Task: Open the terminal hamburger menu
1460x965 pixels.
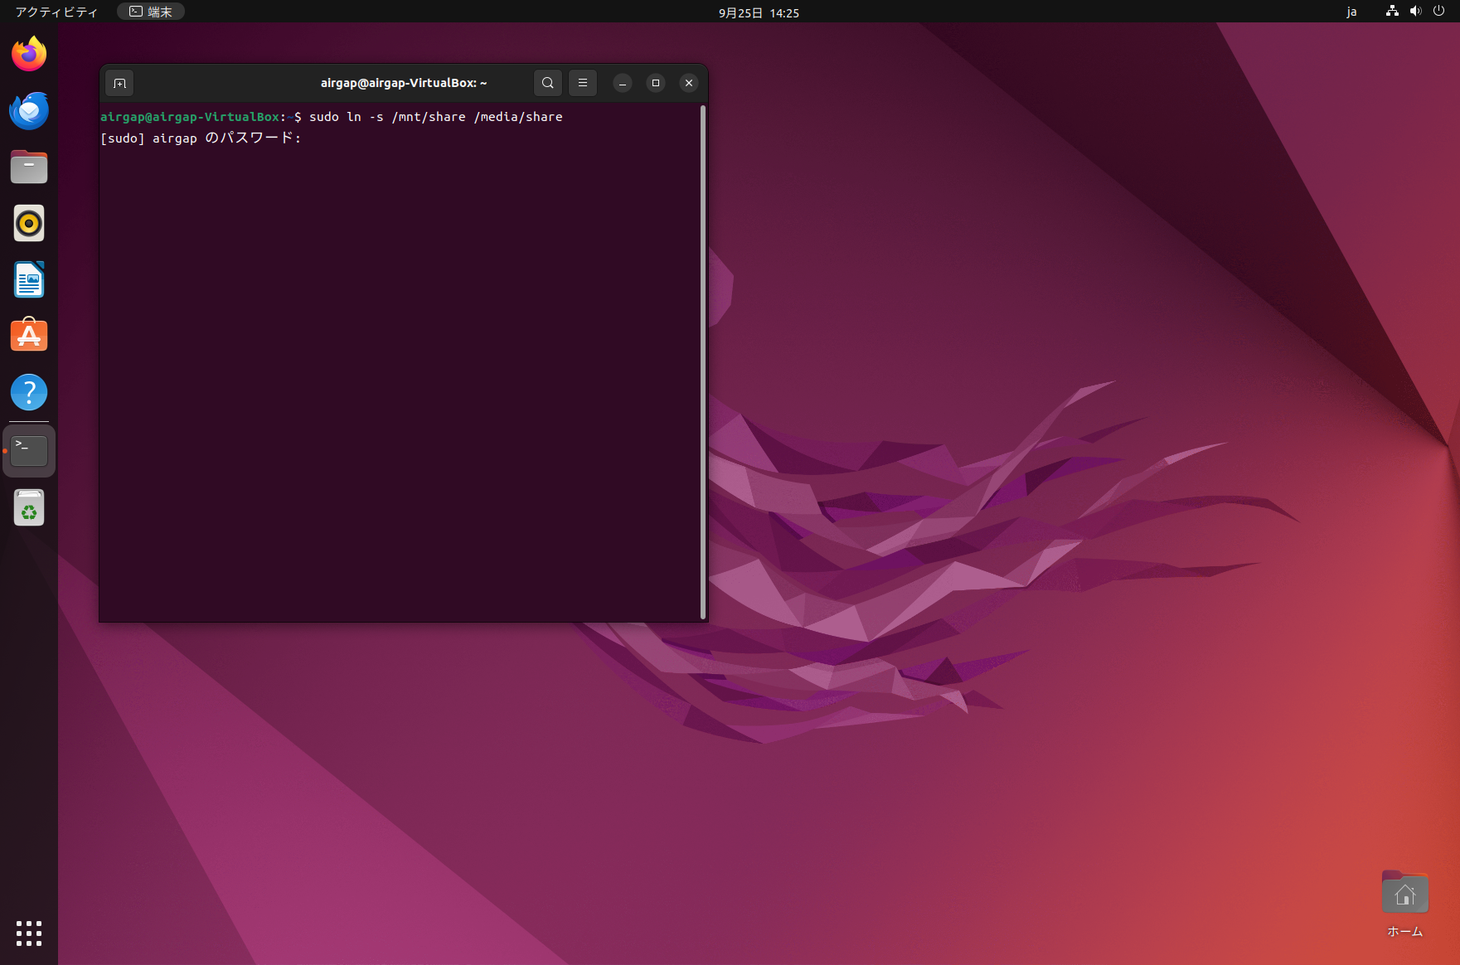Action: pyautogui.click(x=583, y=83)
